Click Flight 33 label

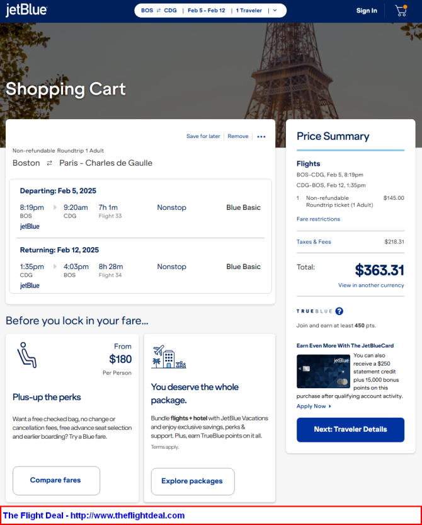[110, 216]
